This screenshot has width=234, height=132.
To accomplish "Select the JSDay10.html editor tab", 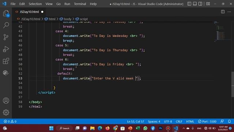I will point(29,12).
